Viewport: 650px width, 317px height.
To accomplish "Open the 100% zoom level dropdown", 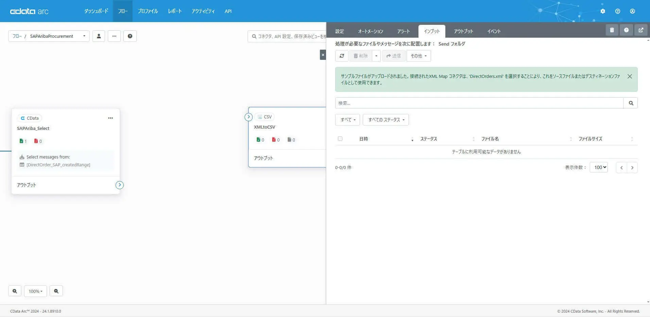I will point(35,291).
